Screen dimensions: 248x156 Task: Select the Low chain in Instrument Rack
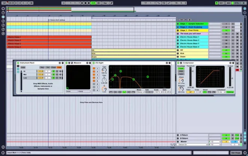click(x=30, y=78)
